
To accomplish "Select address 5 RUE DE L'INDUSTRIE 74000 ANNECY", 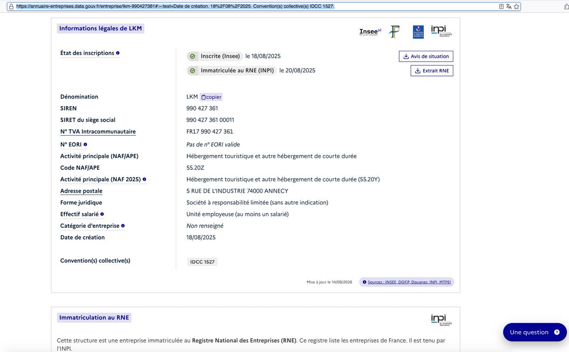I will tap(238, 191).
